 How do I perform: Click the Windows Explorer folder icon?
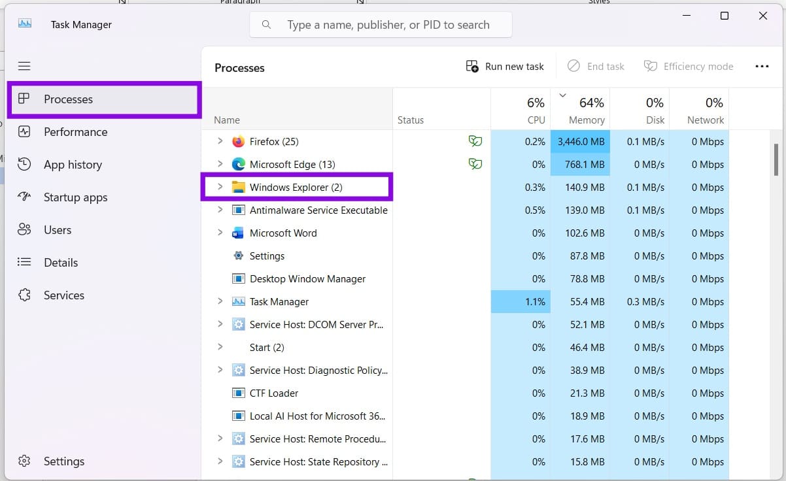pos(238,187)
